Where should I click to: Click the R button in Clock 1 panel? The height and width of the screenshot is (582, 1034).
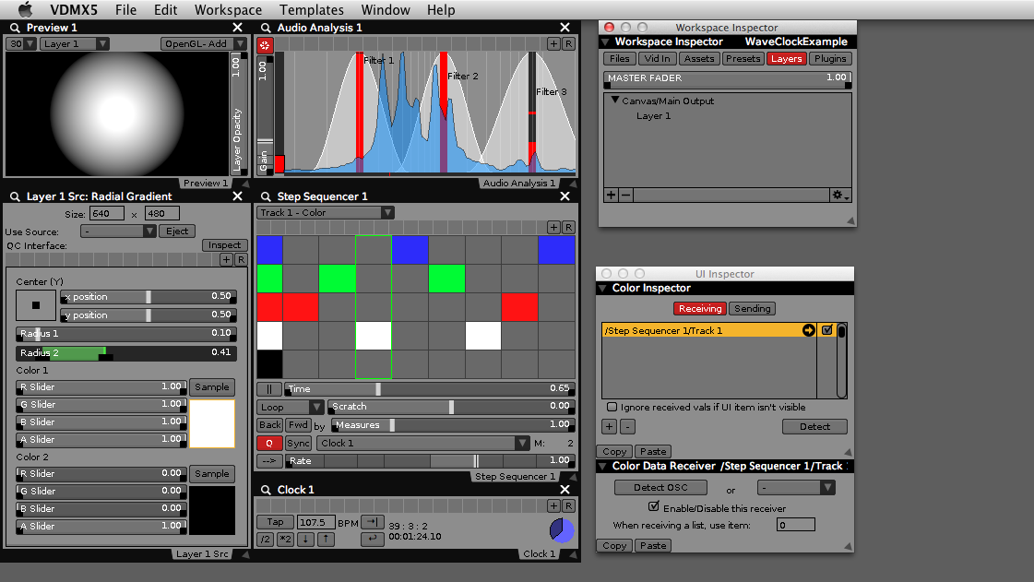pyautogui.click(x=568, y=505)
